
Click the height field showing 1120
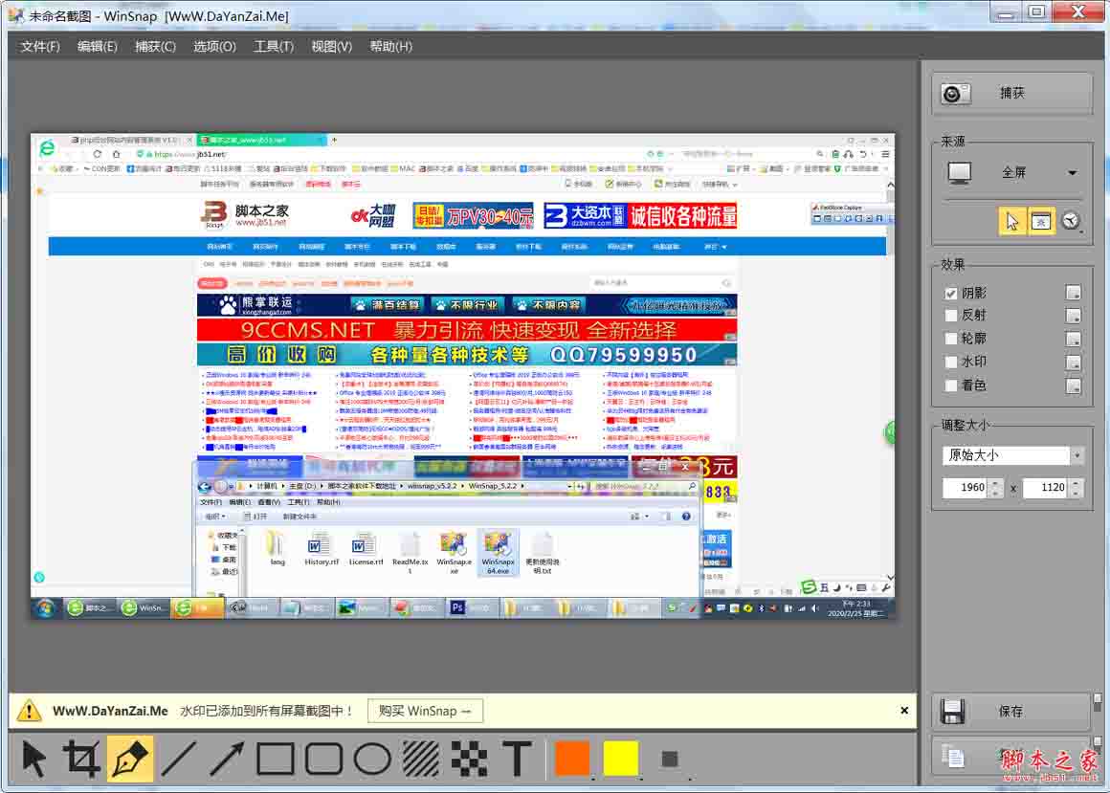tap(1046, 488)
